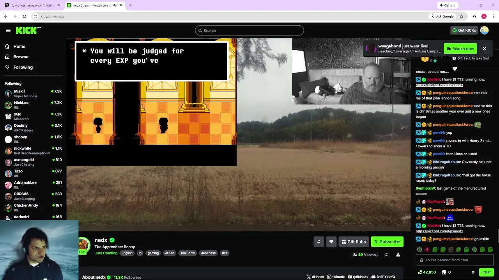Click the English tag
Screen dimensions: 499x280
tap(127, 253)
